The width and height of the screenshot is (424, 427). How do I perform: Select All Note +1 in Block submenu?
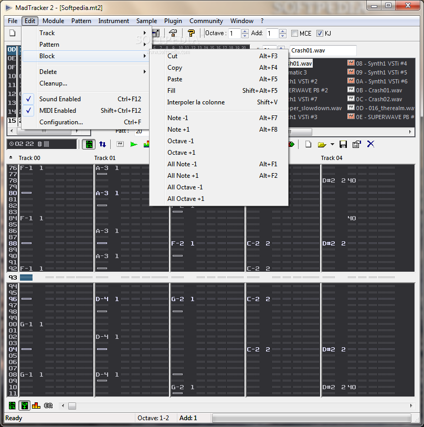pos(219,176)
